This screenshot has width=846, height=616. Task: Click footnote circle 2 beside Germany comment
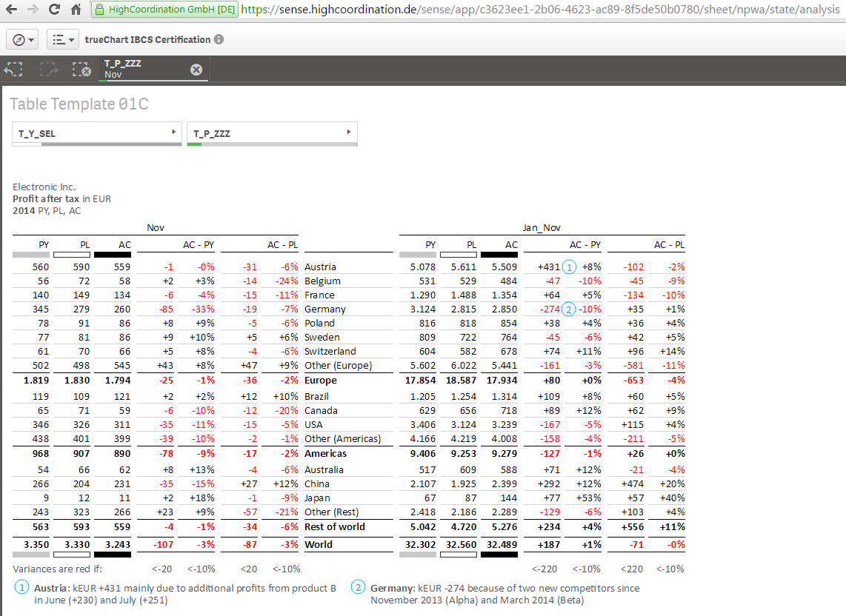[x=358, y=587]
